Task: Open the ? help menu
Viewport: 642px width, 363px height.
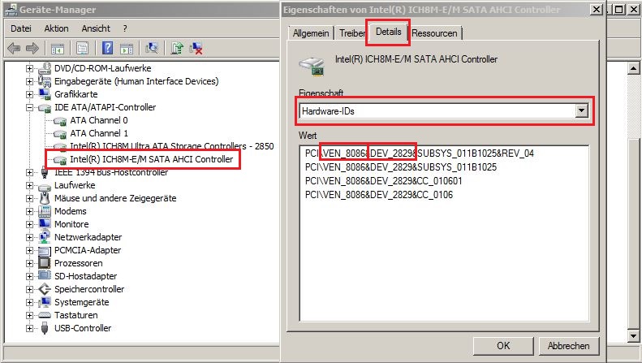Action: [x=125, y=28]
